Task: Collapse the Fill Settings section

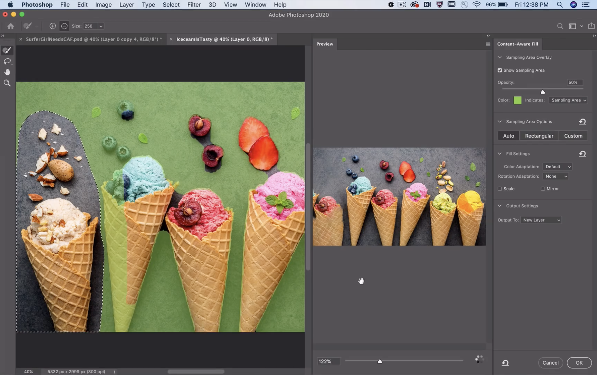Action: tap(500, 154)
